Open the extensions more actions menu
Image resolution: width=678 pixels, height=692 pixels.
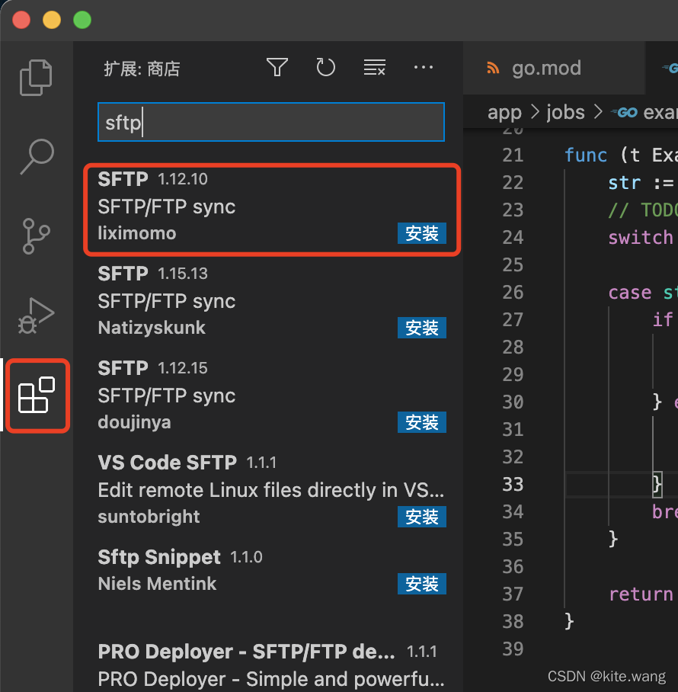[x=423, y=69]
